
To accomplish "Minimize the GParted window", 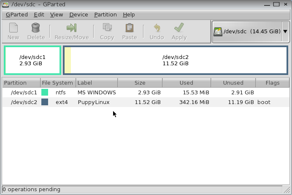I will [x=267, y=5].
